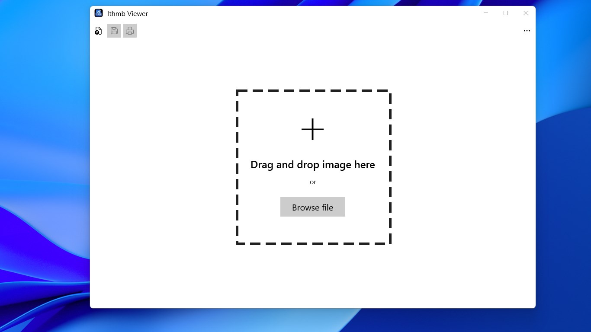Screen dimensions: 591x332
Task: Open an image using the open-file icon
Action: pyautogui.click(x=98, y=31)
